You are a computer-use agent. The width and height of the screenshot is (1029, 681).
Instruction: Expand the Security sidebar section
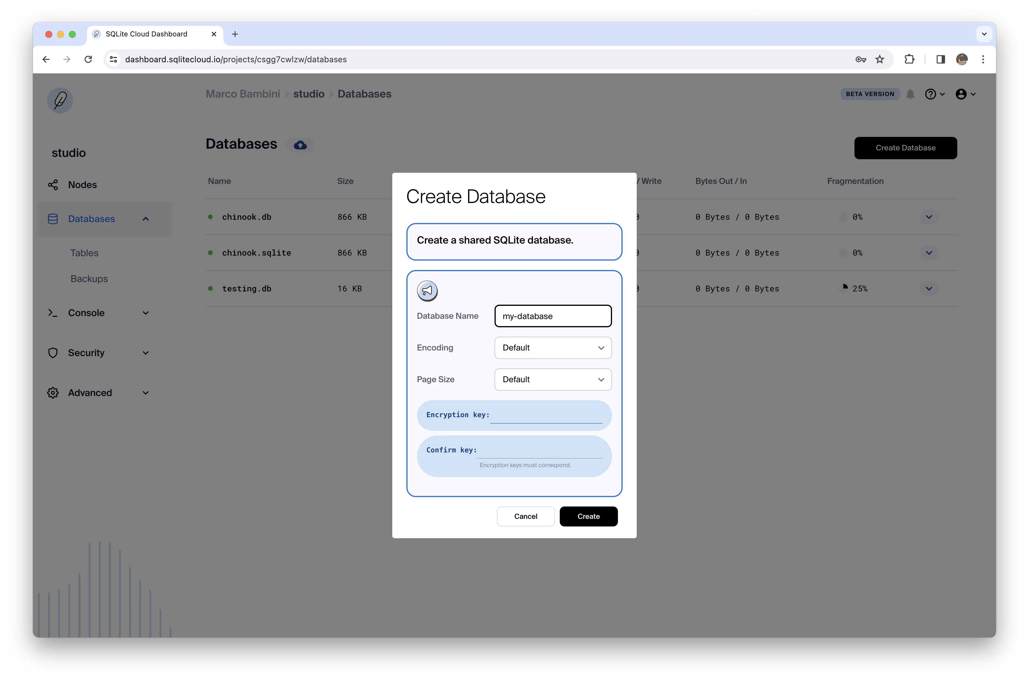pyautogui.click(x=145, y=353)
